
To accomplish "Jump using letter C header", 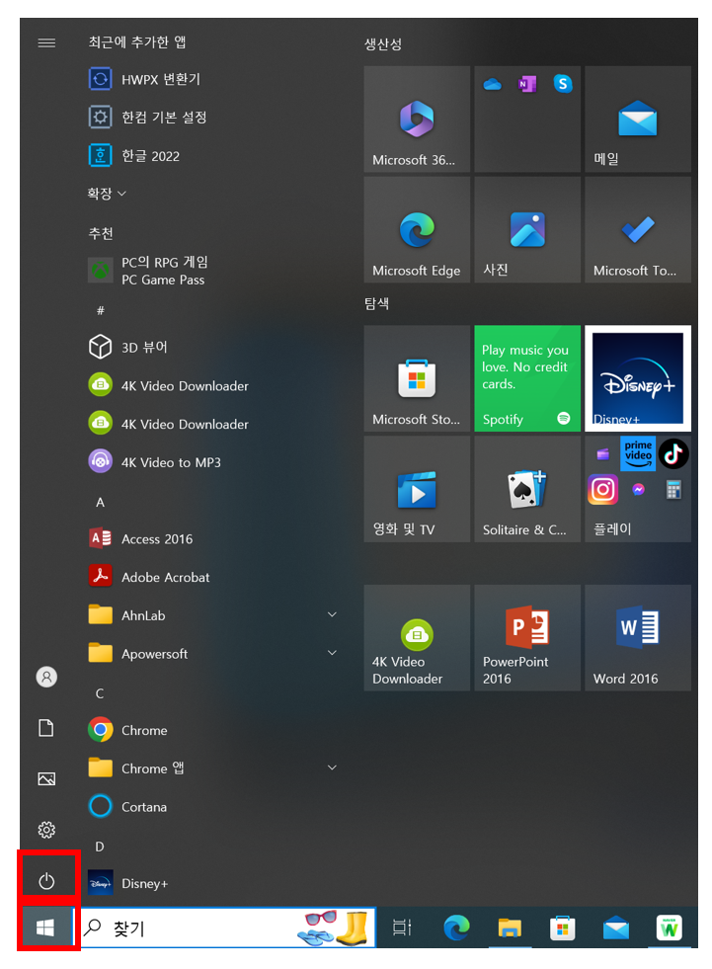I will 100,693.
